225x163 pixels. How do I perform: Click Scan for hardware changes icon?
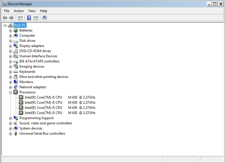click(x=45, y=18)
